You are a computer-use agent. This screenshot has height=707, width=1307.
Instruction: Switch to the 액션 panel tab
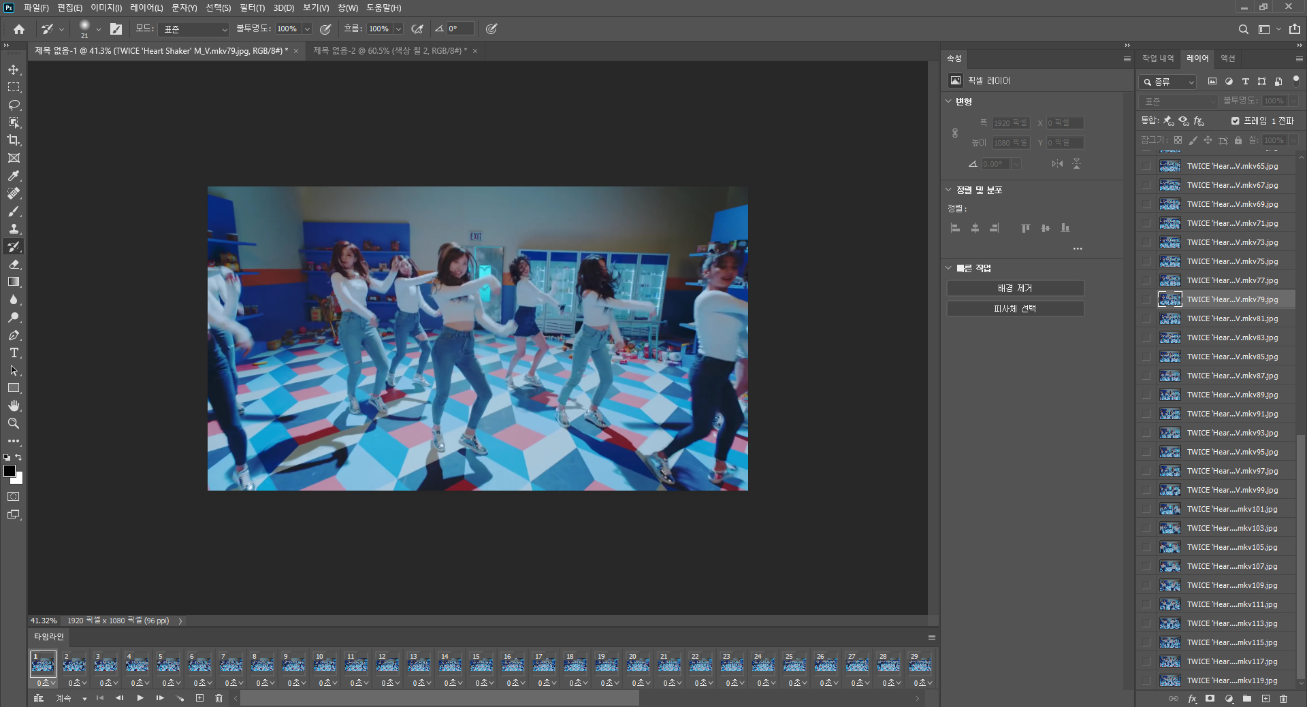pyautogui.click(x=1228, y=59)
